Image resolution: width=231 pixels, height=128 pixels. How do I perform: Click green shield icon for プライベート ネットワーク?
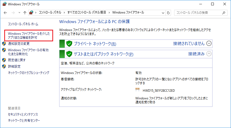click(x=69, y=44)
